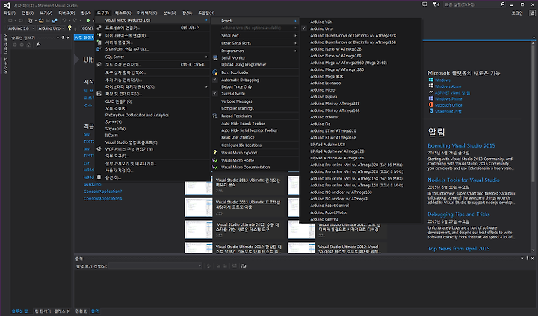This screenshot has height=316, width=538.
Task: Open the Extending Visual Studio 2015 link
Action: click(461, 146)
